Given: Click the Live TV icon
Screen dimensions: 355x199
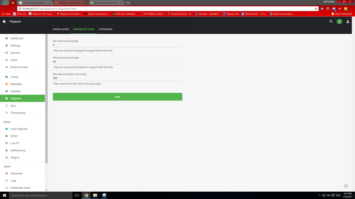Looking at the screenshot, I should pos(7,143).
